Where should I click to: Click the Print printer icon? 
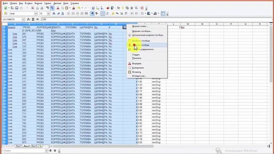(x=37, y=8)
